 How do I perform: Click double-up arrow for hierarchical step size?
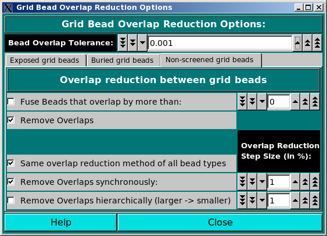pyautogui.click(x=305, y=201)
